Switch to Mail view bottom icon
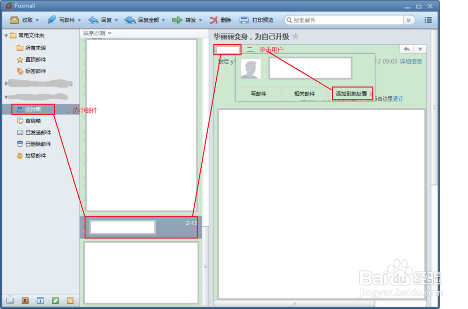 10,301
